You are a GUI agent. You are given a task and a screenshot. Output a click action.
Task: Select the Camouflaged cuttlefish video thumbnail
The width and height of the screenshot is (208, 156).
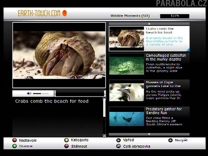126,64
